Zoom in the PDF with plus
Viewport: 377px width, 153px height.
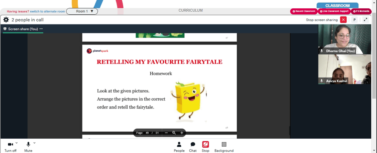click(x=182, y=133)
